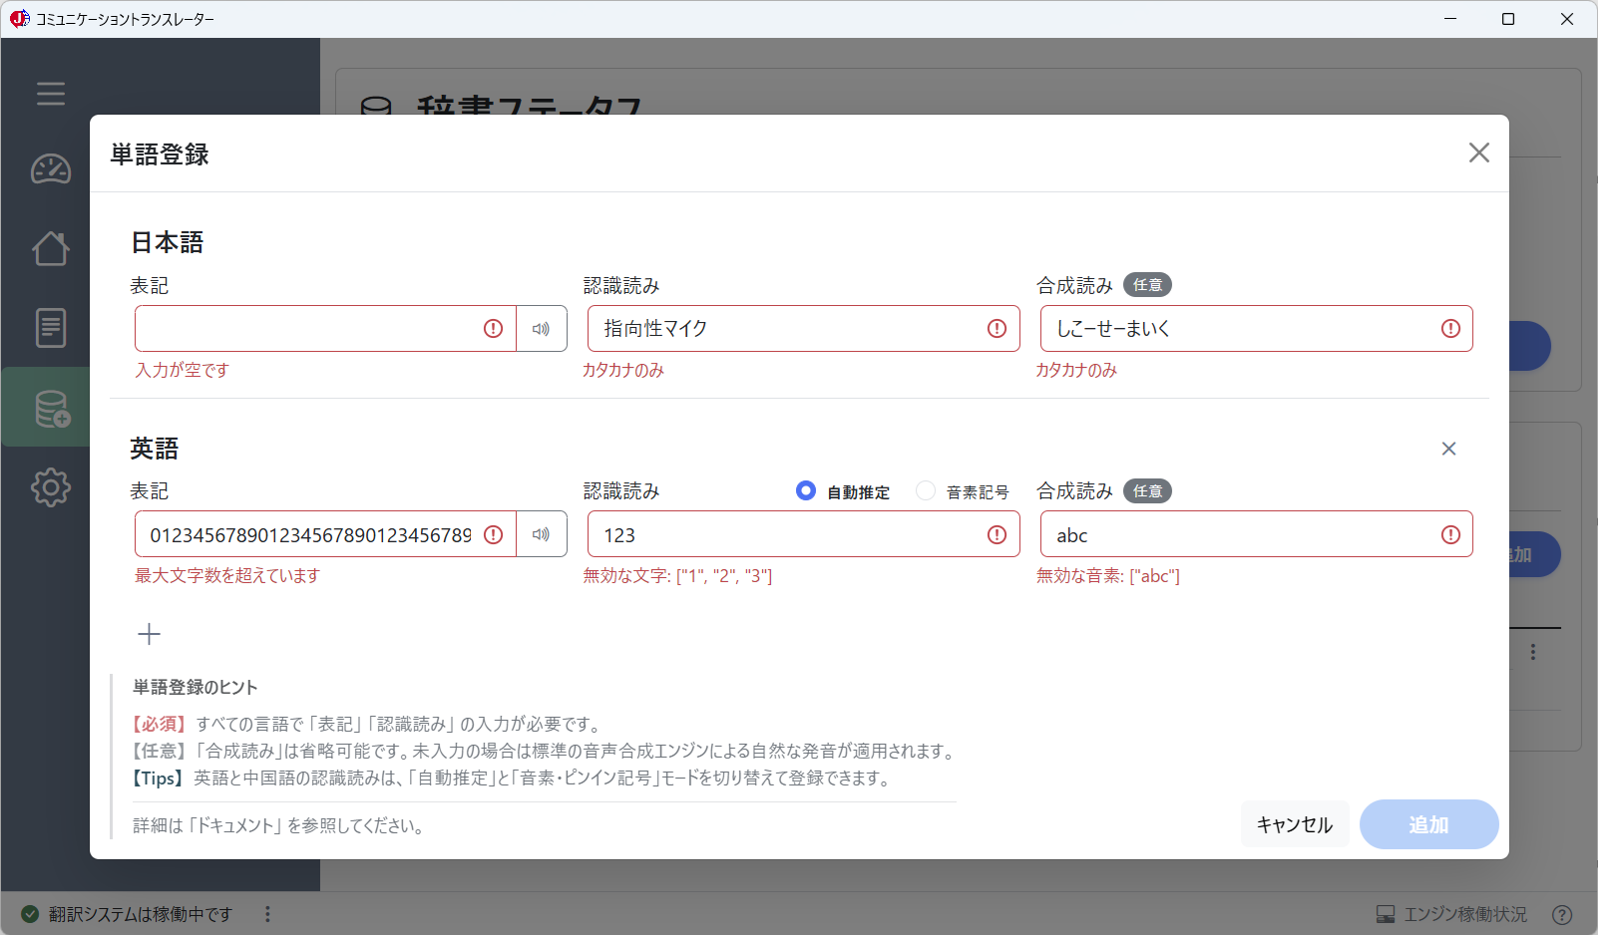1598x935 pixels.
Task: Open the row options menu behind dialog
Action: [1533, 652]
